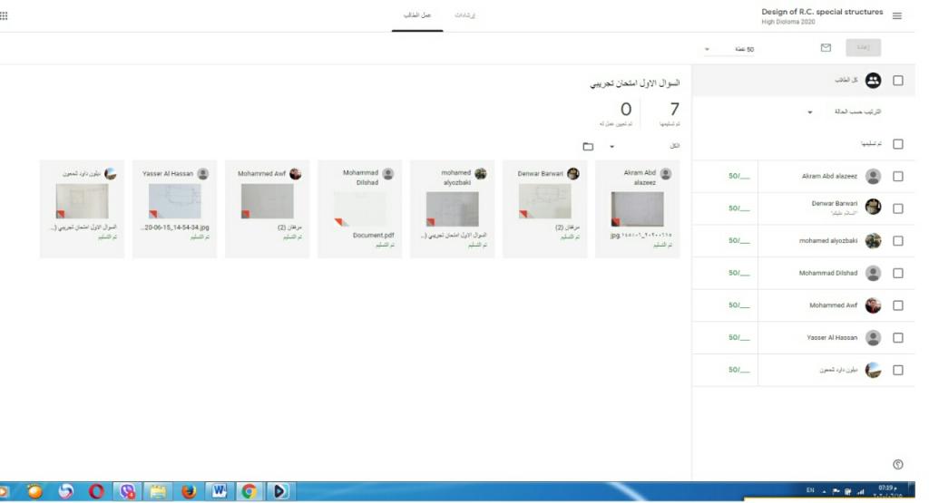The width and height of the screenshot is (929, 503).
Task: Click the count of 7 turned in
Action: (673, 111)
